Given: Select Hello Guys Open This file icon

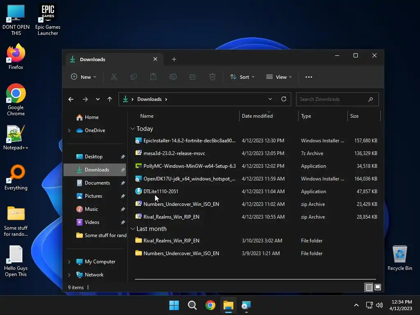Looking at the screenshot, I should pos(16,261).
